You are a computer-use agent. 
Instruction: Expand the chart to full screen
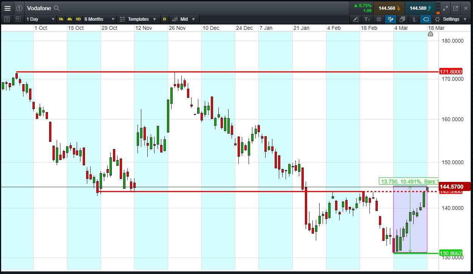click(x=445, y=8)
